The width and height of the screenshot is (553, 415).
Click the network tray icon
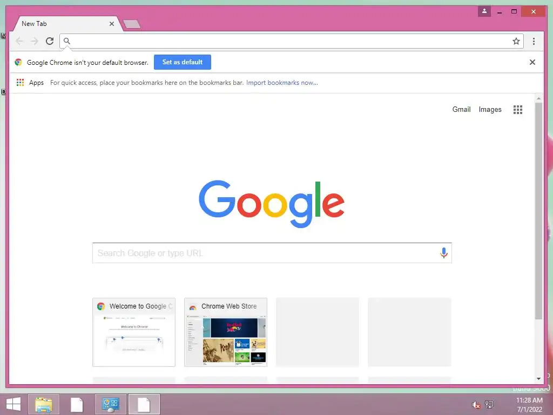pos(489,404)
